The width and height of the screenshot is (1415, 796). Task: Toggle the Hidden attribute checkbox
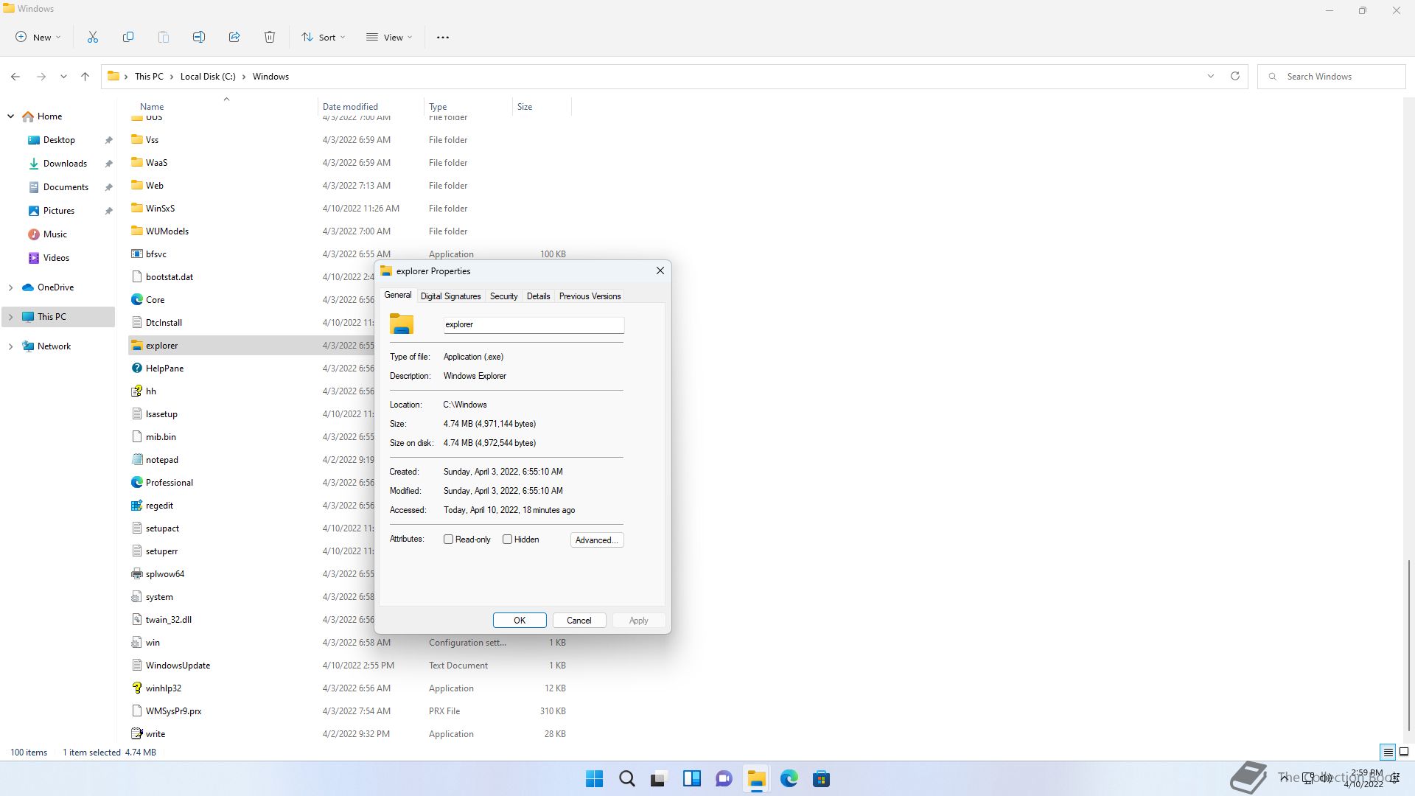coord(507,540)
